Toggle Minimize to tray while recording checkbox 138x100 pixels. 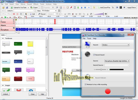85,84
